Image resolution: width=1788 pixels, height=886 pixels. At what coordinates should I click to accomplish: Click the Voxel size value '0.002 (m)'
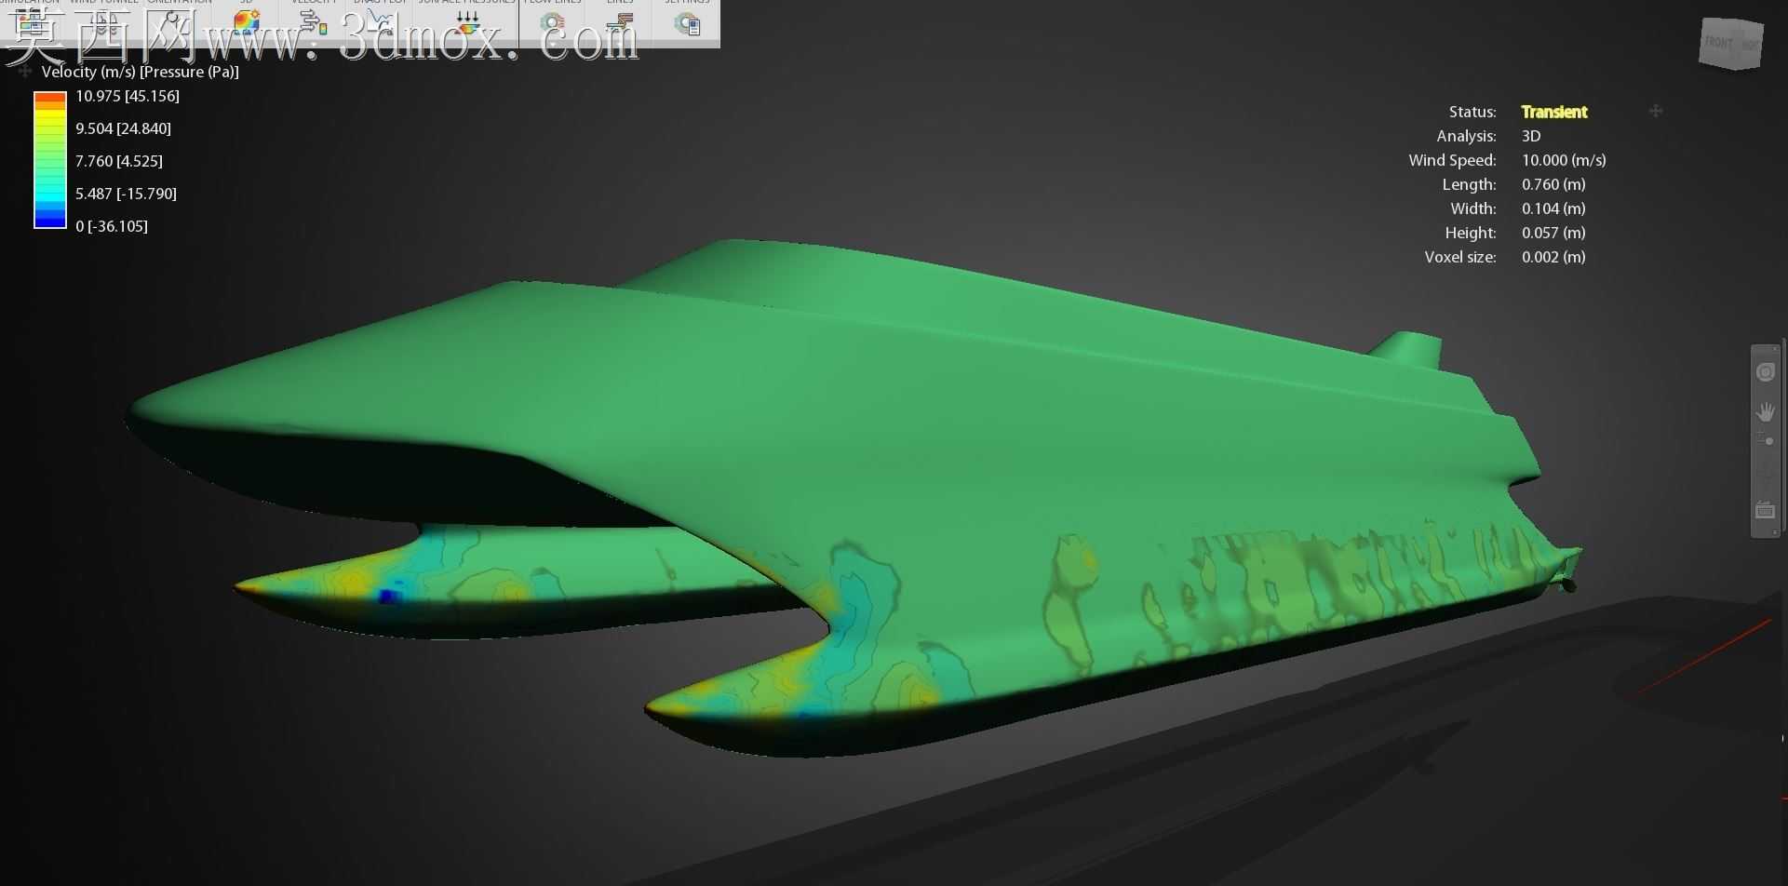coord(1553,257)
